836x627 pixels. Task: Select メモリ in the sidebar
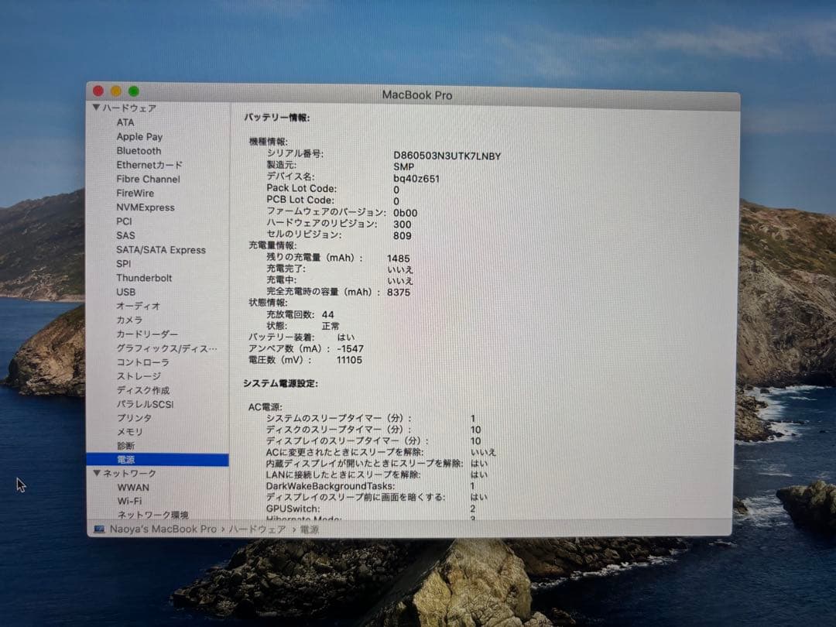coord(129,432)
